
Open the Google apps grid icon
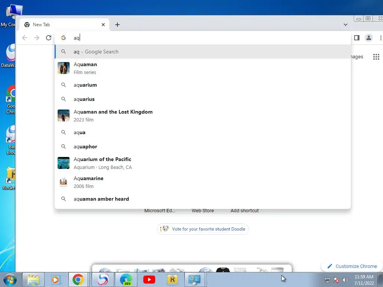(376, 57)
